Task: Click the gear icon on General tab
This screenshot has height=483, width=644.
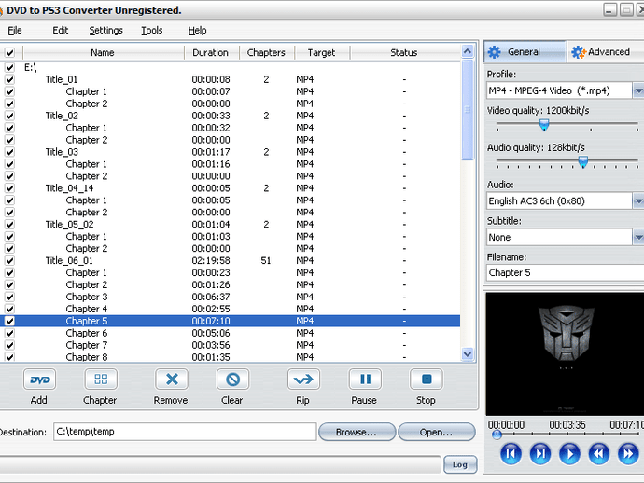Action: (495, 52)
